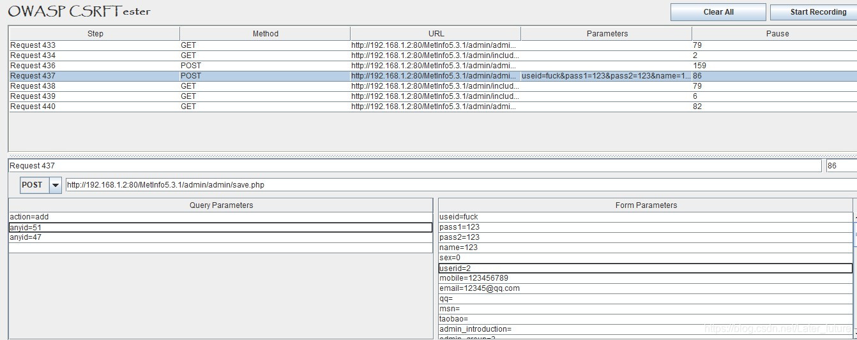Click the form parameters vertical scrollbar

point(855,274)
